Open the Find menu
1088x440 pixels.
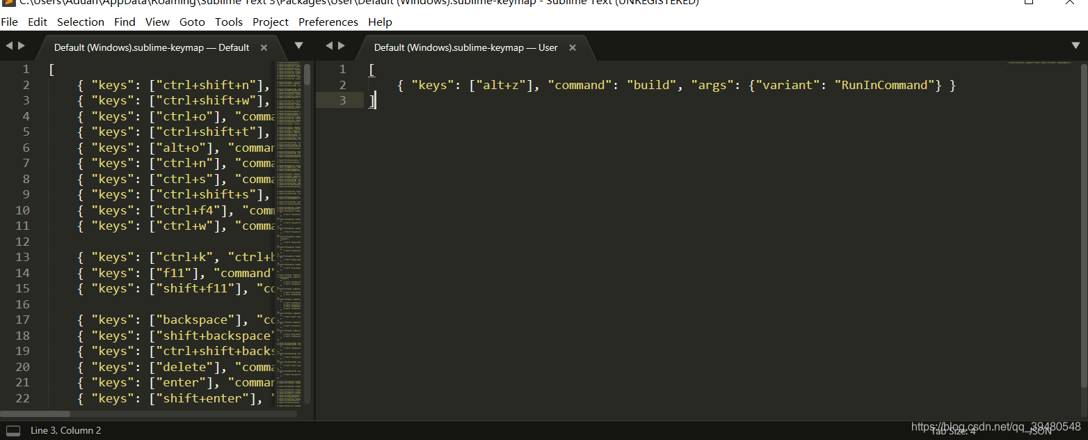[x=125, y=22]
